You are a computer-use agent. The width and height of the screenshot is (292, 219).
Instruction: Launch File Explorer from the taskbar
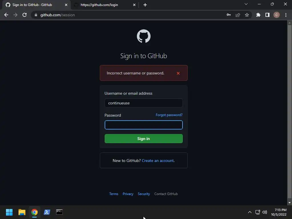[x=22, y=212]
